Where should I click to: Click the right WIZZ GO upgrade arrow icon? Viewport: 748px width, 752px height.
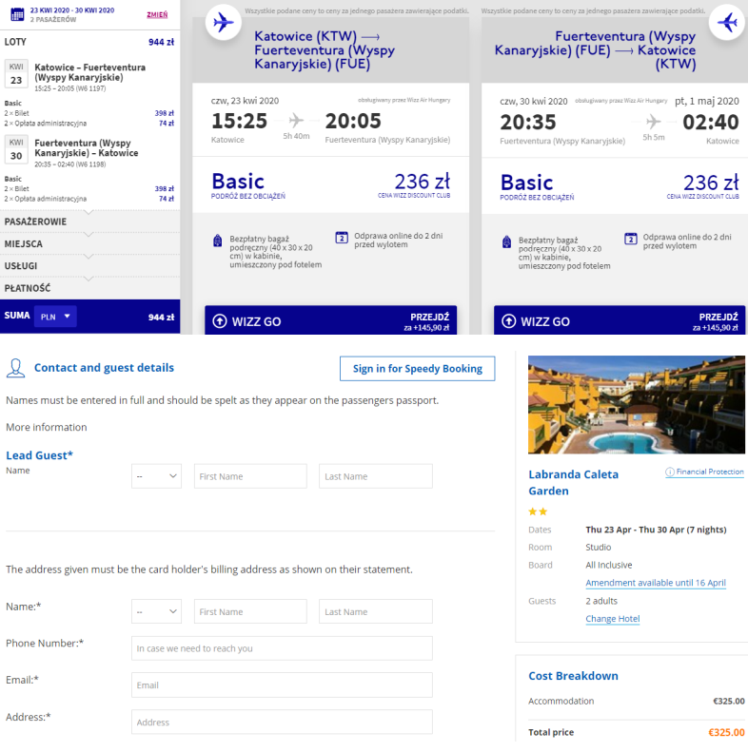coord(509,320)
